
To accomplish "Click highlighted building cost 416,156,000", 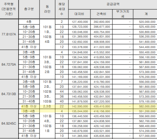I will click(102, 111).
